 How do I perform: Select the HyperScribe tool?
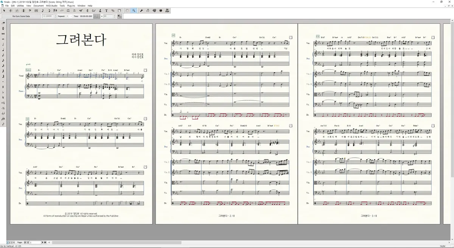(x=55, y=11)
